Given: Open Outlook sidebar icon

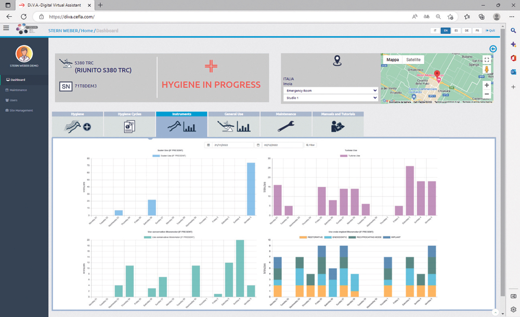Looking at the screenshot, I should point(513,72).
